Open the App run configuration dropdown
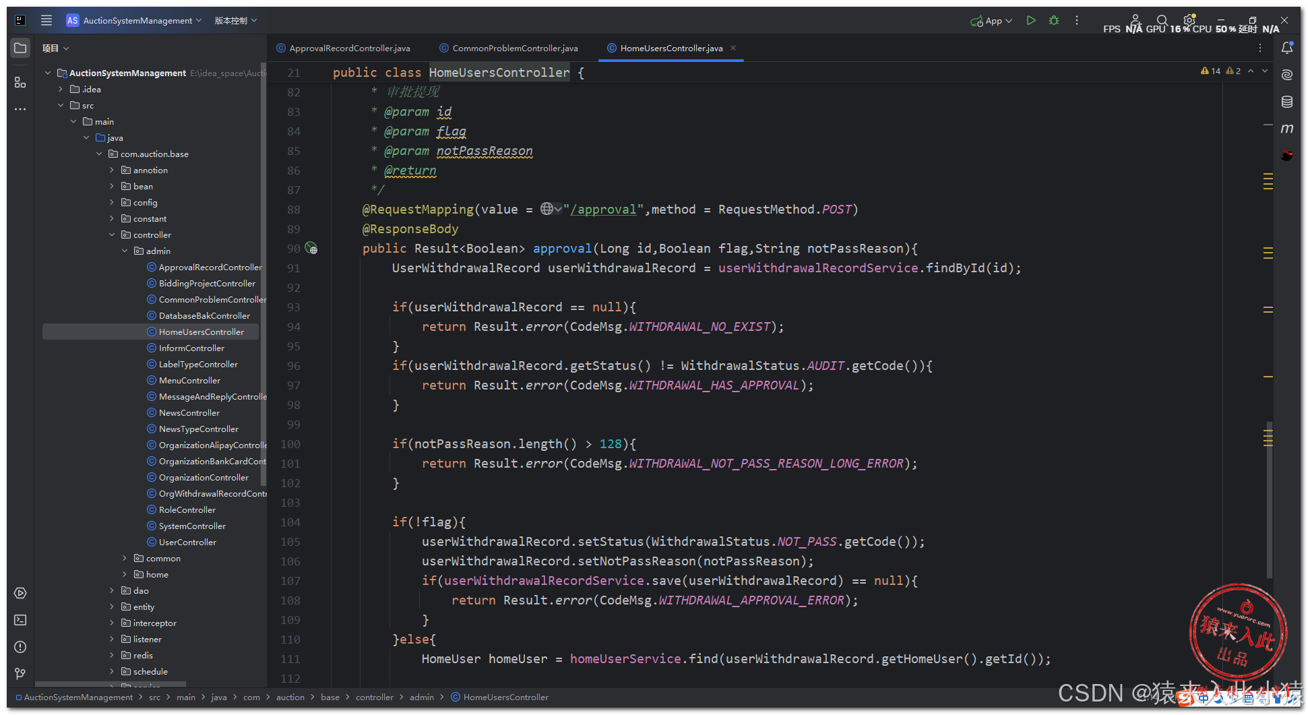 coord(991,20)
